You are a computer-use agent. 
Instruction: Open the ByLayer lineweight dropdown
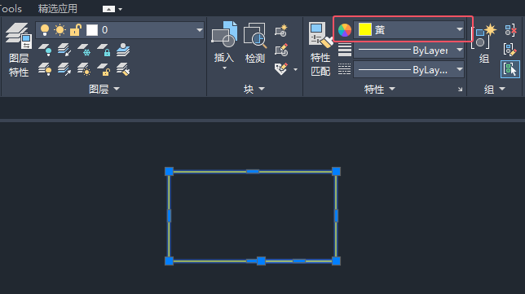(460, 50)
